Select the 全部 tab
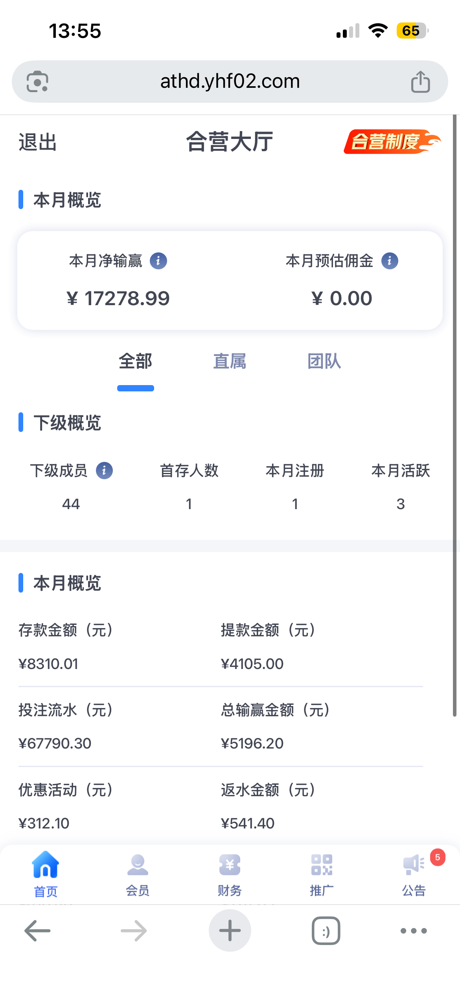The image size is (460, 997). 136,361
